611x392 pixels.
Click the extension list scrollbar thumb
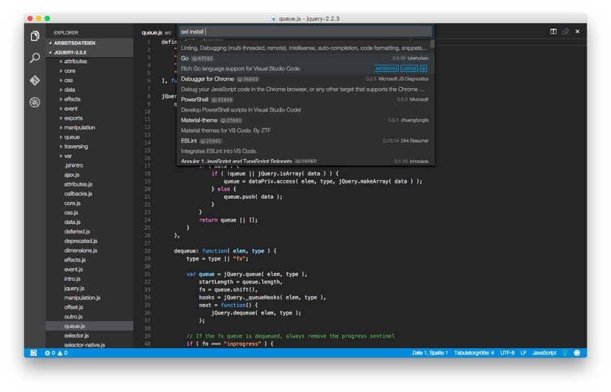coord(432,43)
